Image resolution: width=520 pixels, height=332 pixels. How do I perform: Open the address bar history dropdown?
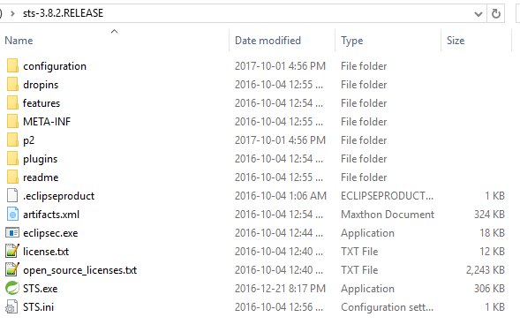click(479, 14)
